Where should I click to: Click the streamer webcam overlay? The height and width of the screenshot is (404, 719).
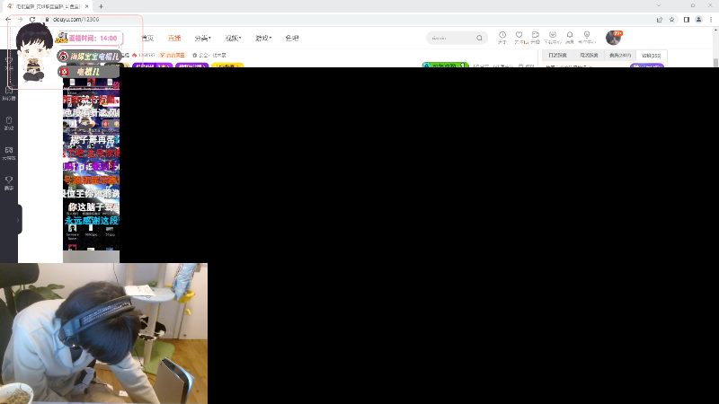103,333
